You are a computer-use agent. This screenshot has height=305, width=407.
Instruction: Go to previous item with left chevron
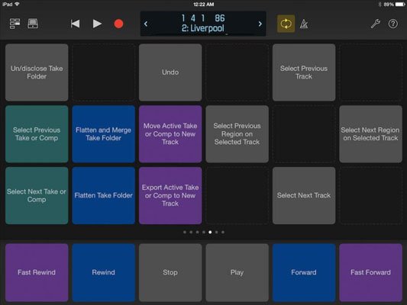tap(146, 24)
